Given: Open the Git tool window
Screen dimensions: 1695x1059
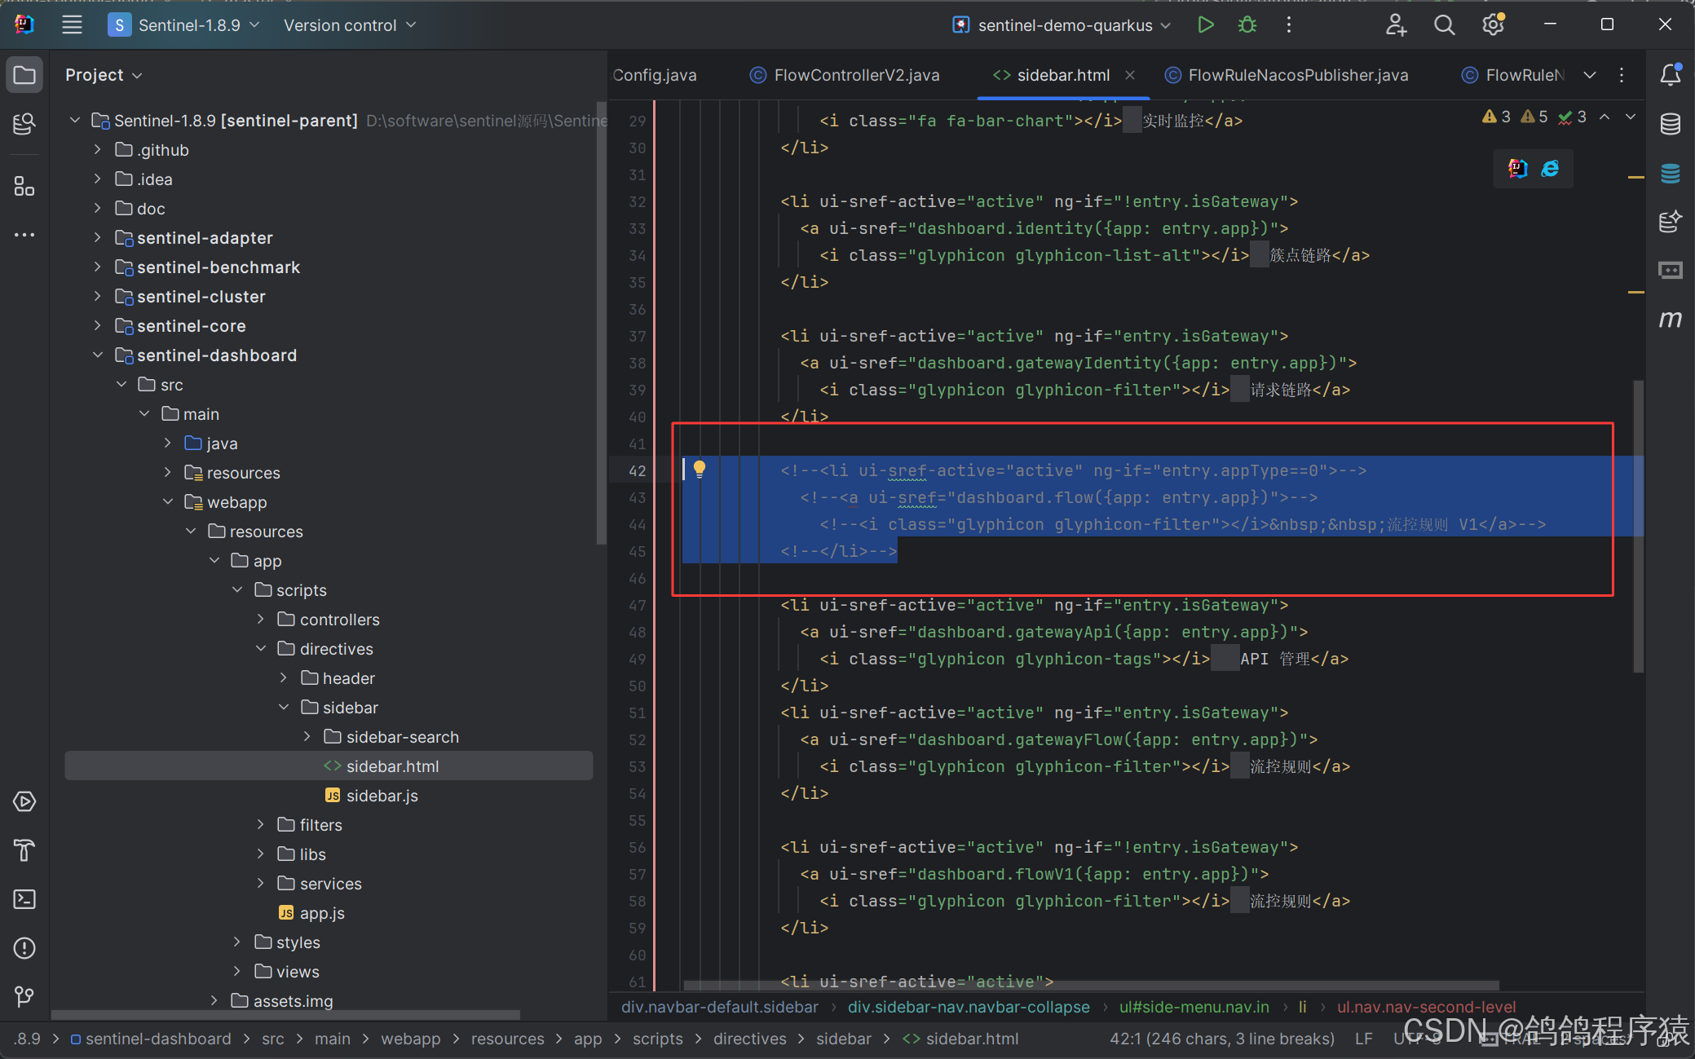Looking at the screenshot, I should click(24, 996).
